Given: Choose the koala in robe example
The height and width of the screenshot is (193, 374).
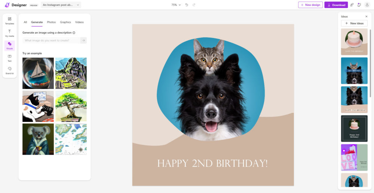Looking at the screenshot, I should tap(38, 139).
